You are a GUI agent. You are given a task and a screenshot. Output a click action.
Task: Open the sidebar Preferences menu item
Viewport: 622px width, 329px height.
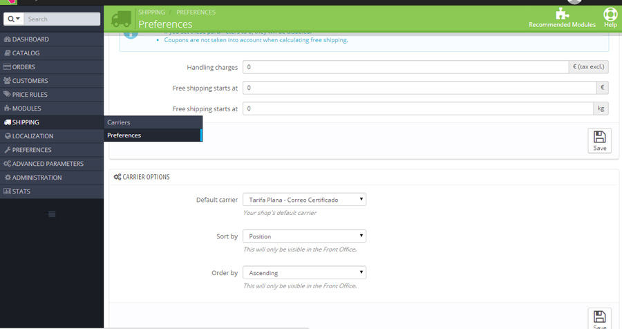click(52, 150)
